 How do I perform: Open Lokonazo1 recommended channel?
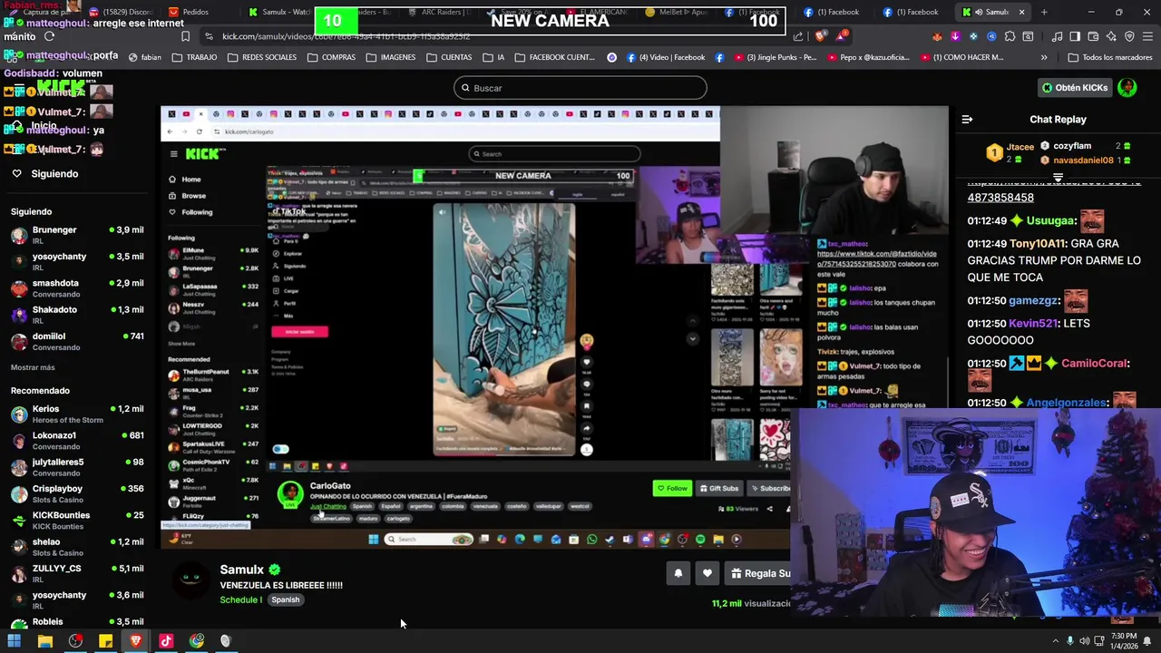click(x=77, y=441)
